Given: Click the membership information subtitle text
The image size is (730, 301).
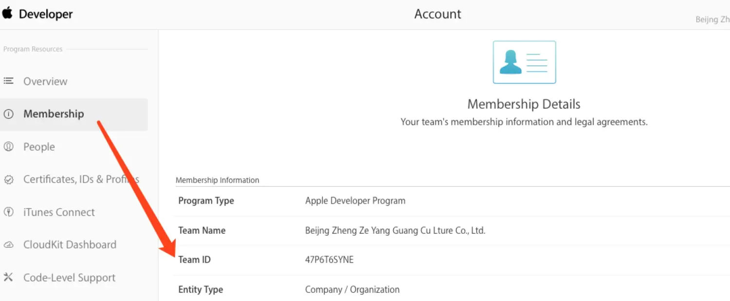Looking at the screenshot, I should pyautogui.click(x=524, y=122).
